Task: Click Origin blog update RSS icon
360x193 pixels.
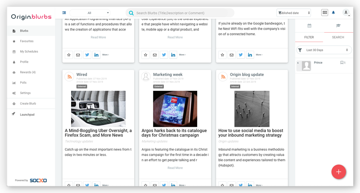Action: coord(223,77)
